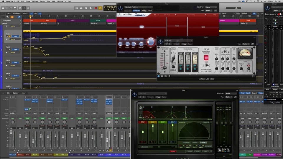Toggle the orange Hide (H) button
Image resolution: width=283 pixels, height=159 pixels.
(12, 17)
